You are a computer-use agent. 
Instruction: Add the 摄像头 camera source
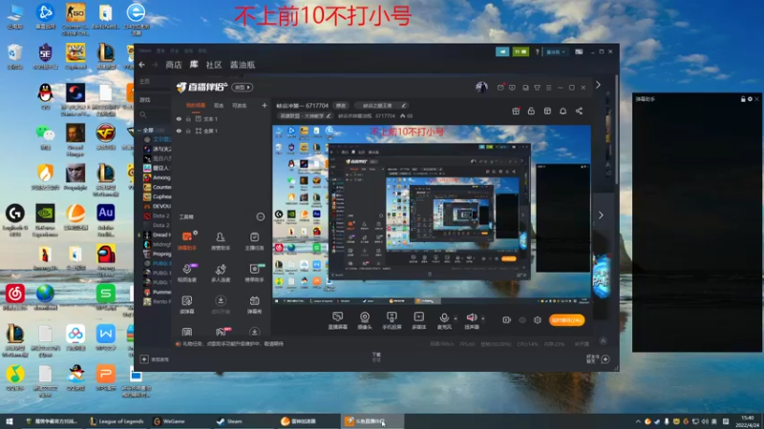click(x=365, y=320)
